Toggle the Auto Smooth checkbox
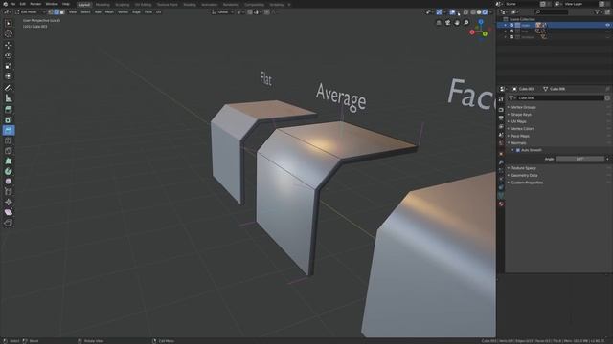This screenshot has height=344, width=613. coord(518,150)
